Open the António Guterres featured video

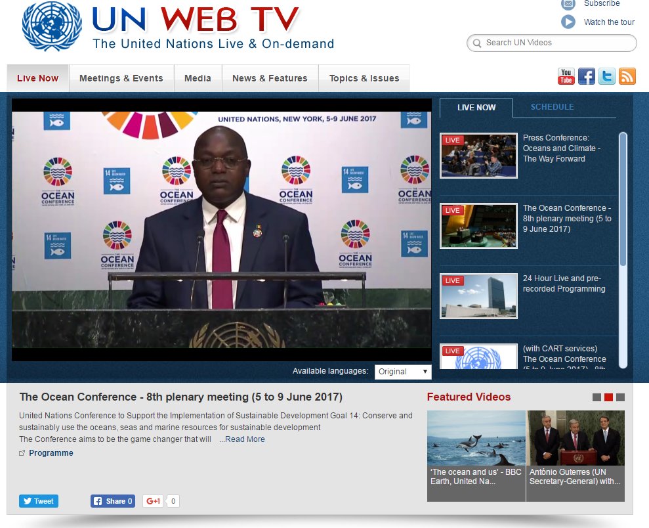pos(576,456)
